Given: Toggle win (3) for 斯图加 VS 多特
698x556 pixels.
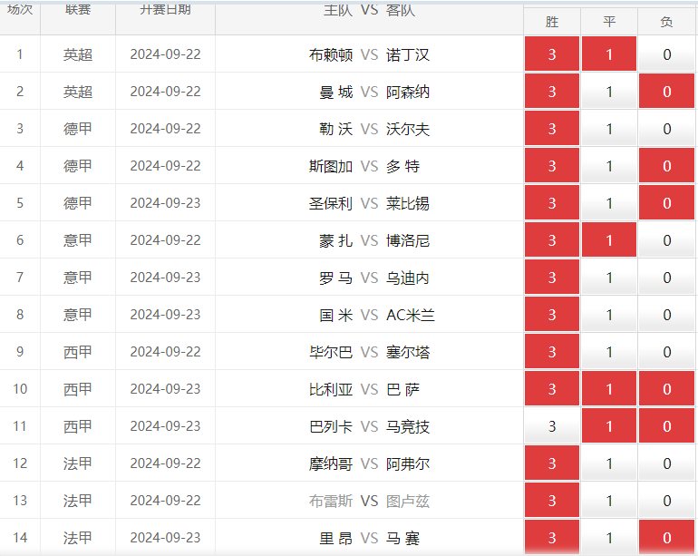Looking at the screenshot, I should (x=552, y=166).
